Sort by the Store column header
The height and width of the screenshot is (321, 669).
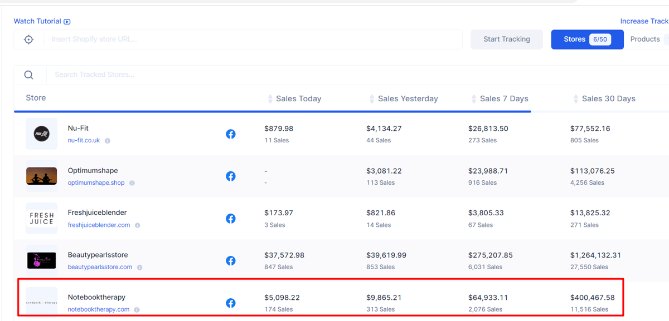coord(36,98)
